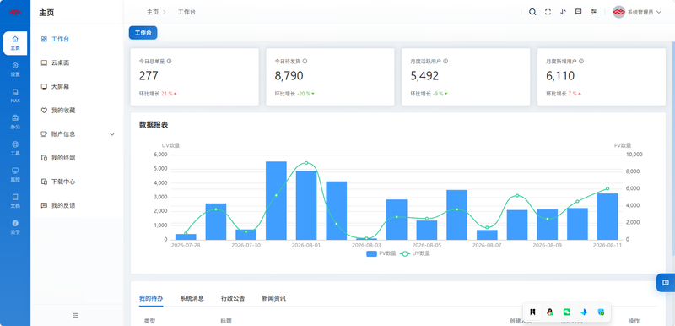
Task: Open the 文档 documents section in the blue rail
Action: click(x=15, y=201)
